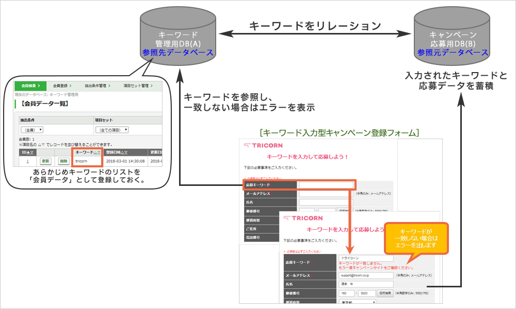Click the 削除 button for record 1

63,161
